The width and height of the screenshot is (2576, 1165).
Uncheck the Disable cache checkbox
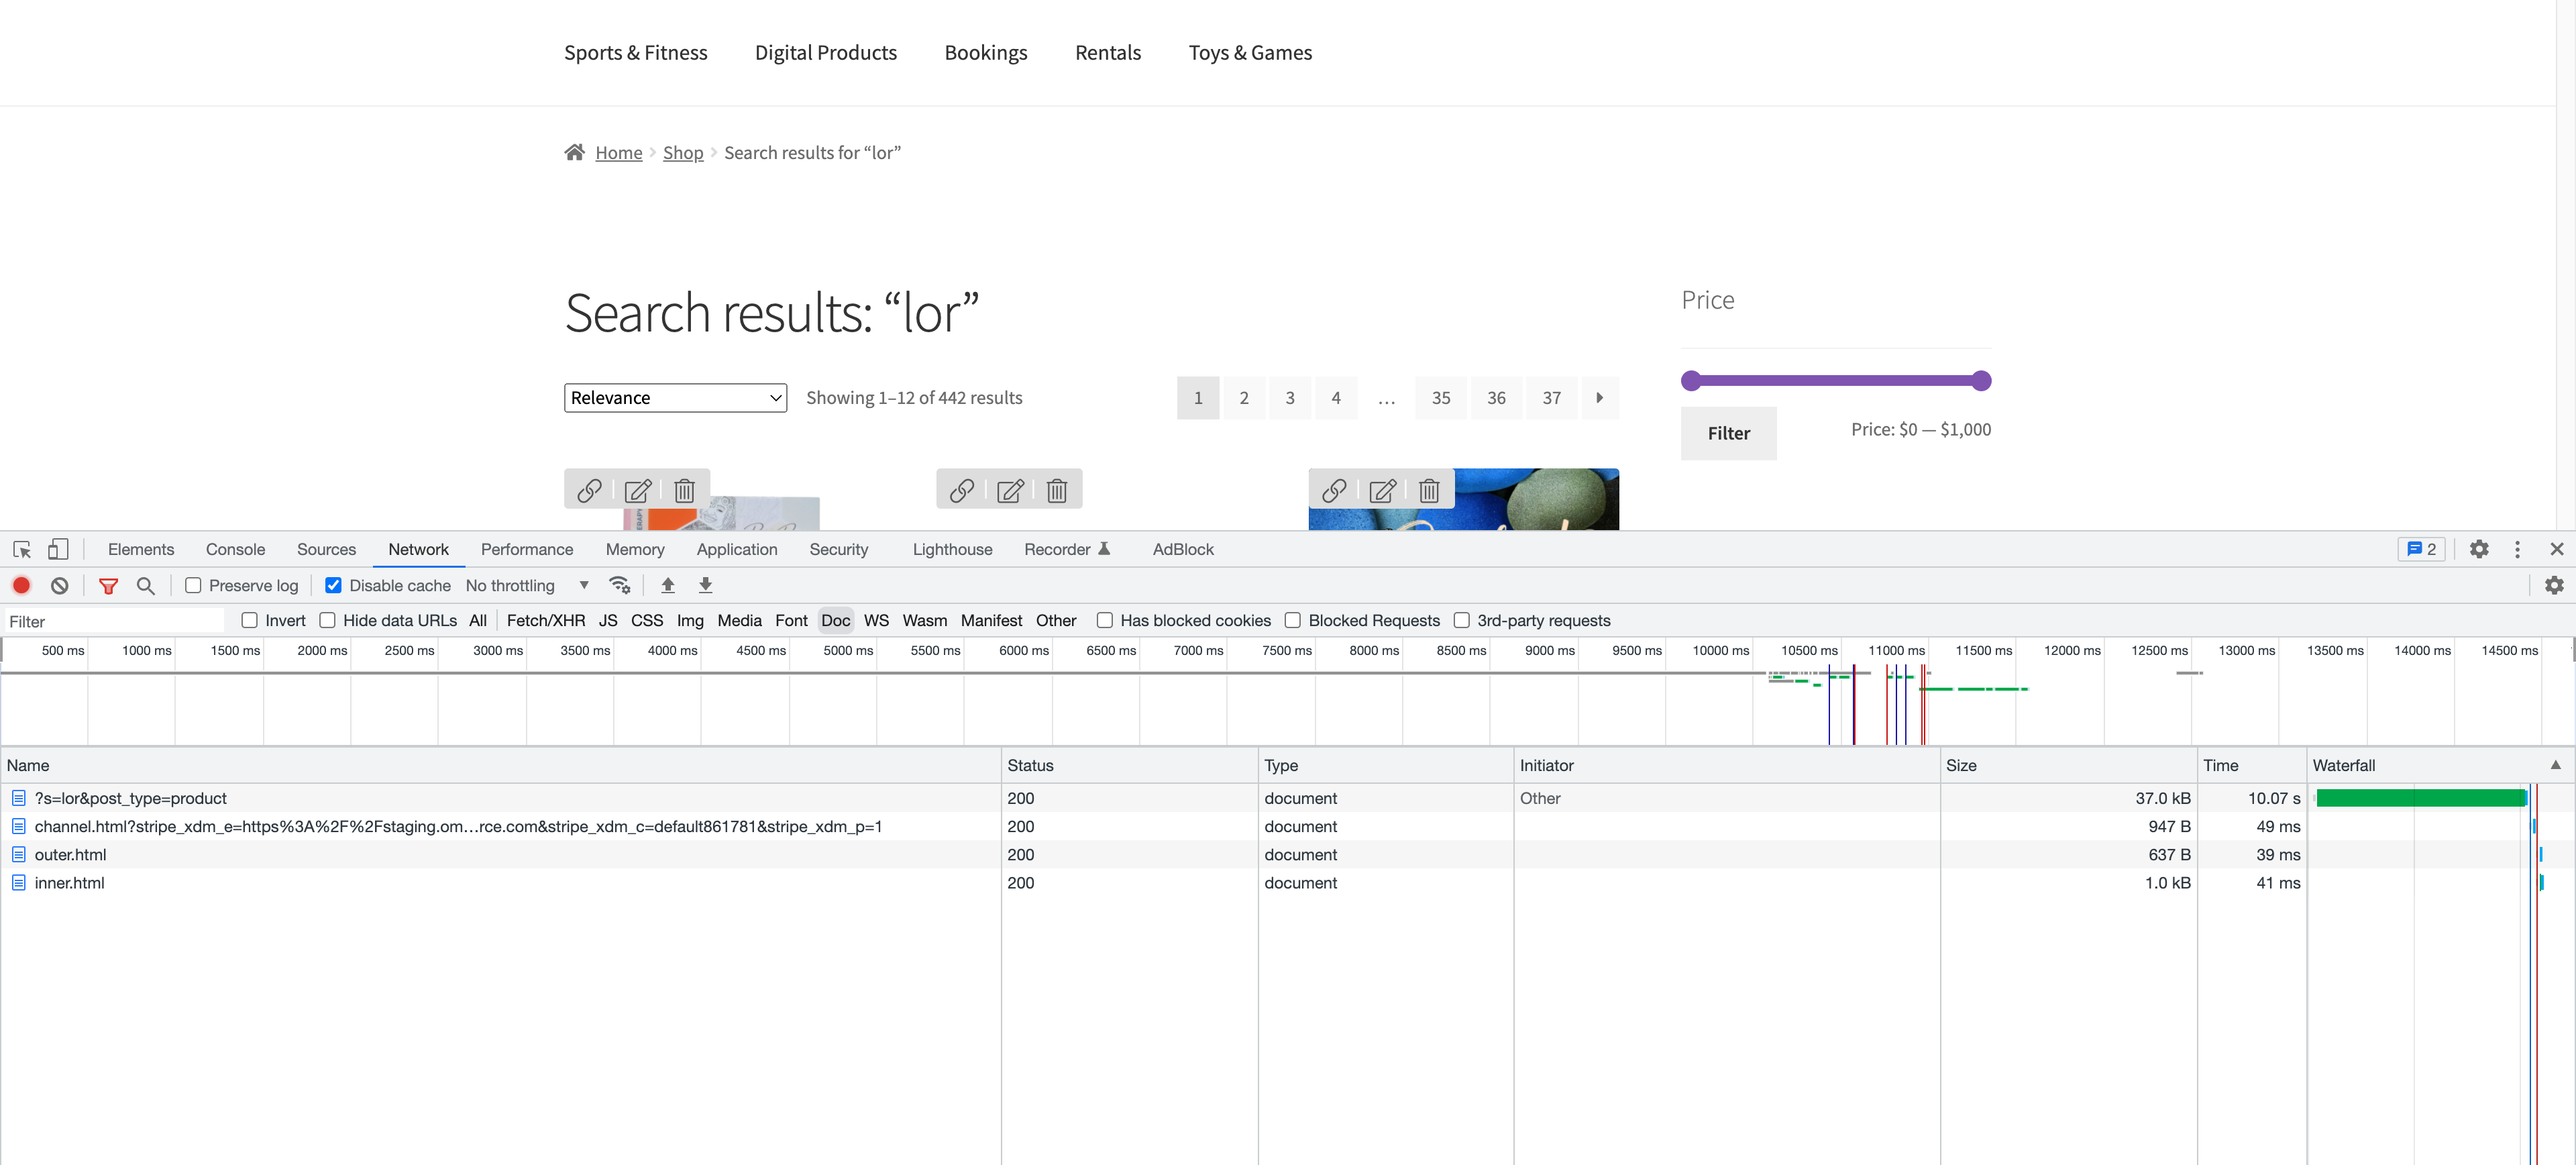pyautogui.click(x=333, y=585)
